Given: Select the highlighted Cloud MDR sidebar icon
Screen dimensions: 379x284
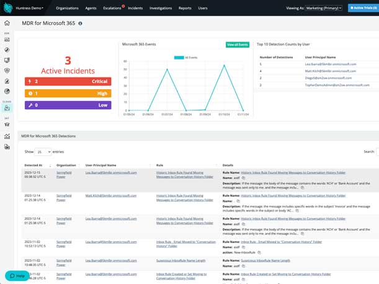Looking at the screenshot, I should click(7, 108).
